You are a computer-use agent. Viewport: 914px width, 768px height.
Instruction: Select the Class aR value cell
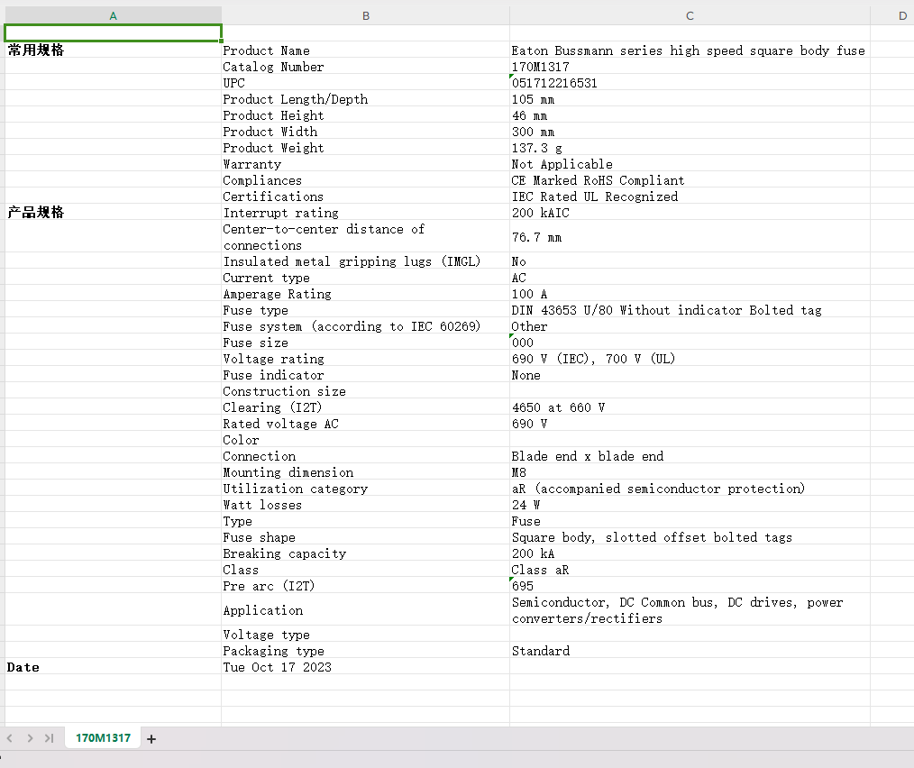690,570
